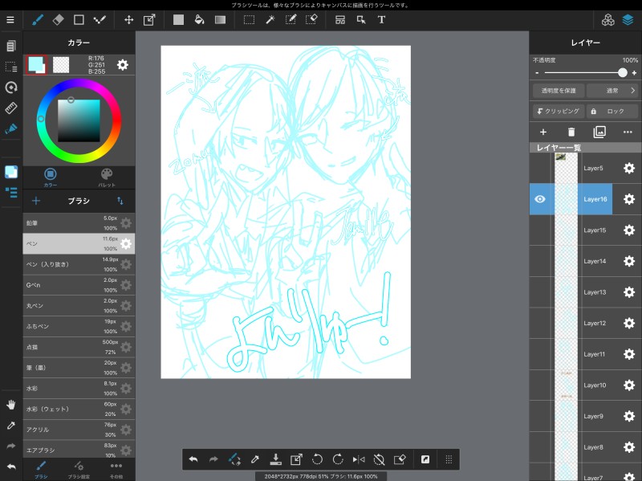Rotate canvas left in bottom toolbar
Image resolution: width=642 pixels, height=481 pixels.
tap(317, 459)
